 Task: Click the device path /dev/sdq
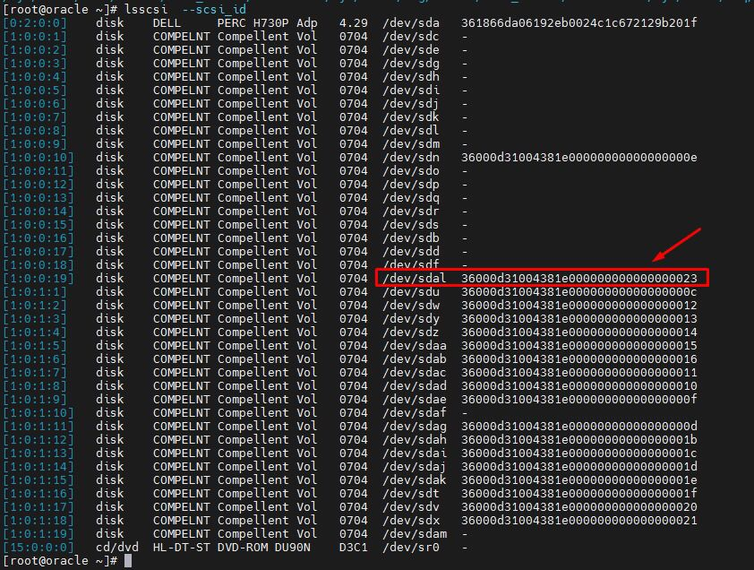coord(411,198)
